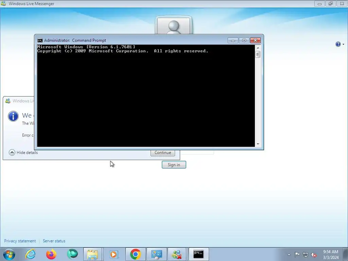
Task: Maximize the Command Prompt window
Action: coord(244,40)
